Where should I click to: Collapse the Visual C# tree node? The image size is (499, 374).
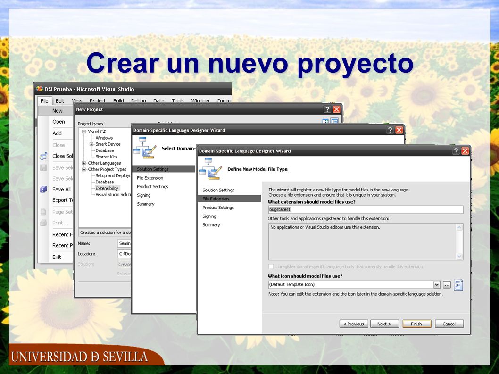(84, 132)
